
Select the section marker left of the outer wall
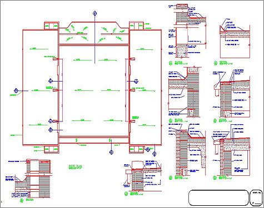[x=16, y=91]
